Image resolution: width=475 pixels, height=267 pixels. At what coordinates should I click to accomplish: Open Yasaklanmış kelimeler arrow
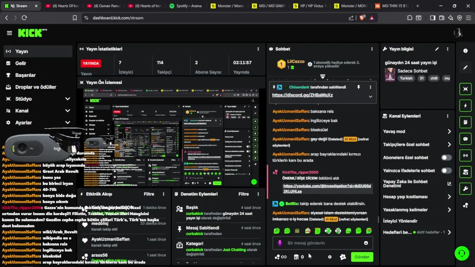(449, 210)
